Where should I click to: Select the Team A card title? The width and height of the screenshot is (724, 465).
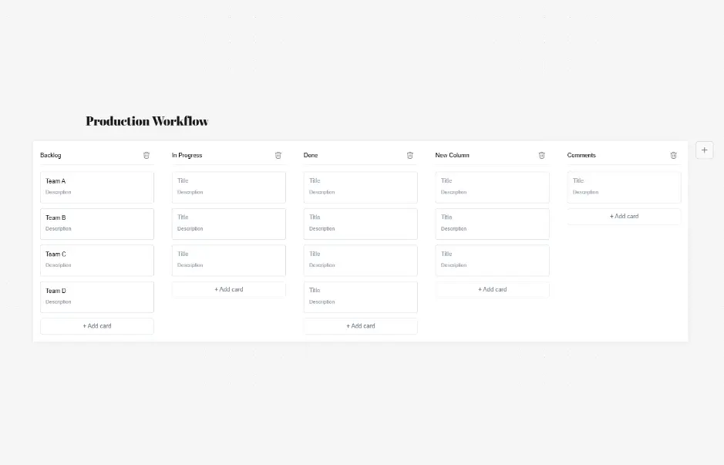tap(56, 181)
